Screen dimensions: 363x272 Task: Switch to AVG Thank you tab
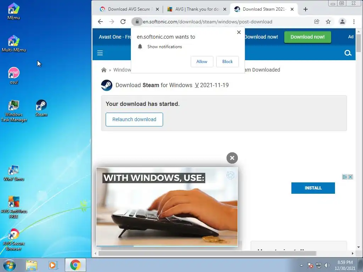(x=197, y=9)
